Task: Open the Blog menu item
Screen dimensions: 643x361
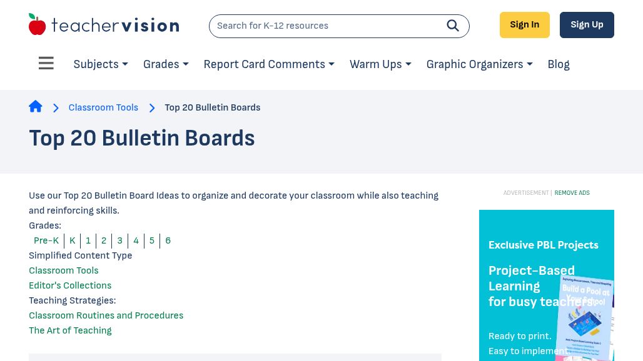Action: pyautogui.click(x=559, y=64)
